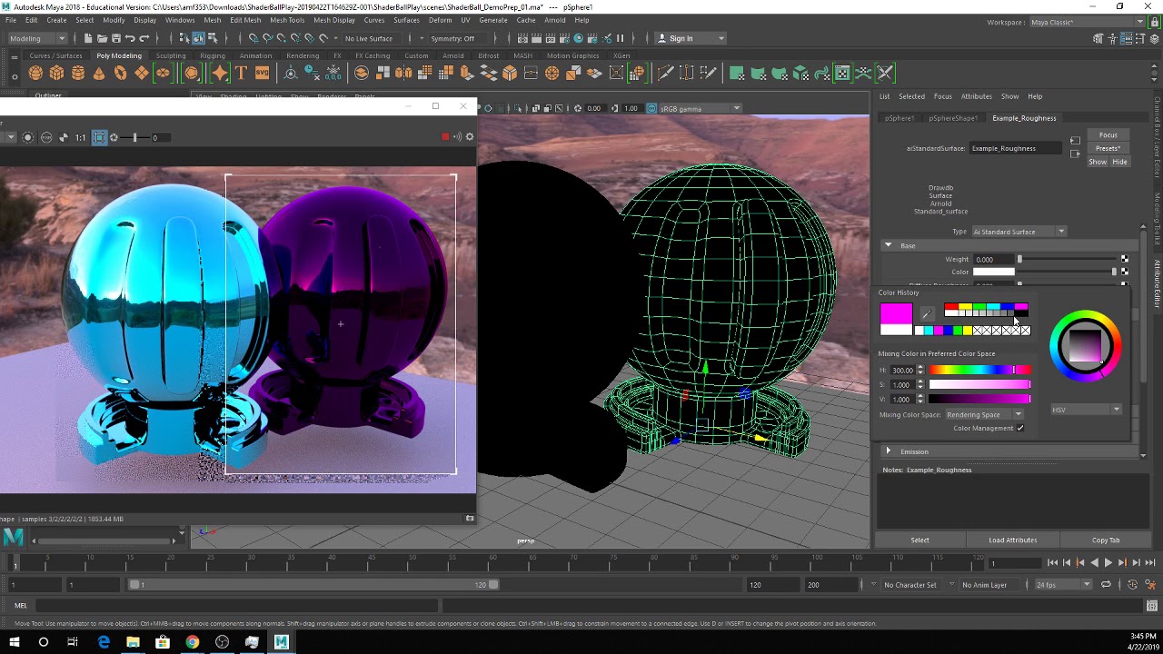Toggle the Color Management checkbox
The width and height of the screenshot is (1163, 654).
(x=1020, y=428)
